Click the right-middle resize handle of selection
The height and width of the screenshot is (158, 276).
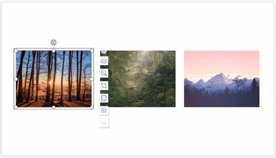click(92, 79)
